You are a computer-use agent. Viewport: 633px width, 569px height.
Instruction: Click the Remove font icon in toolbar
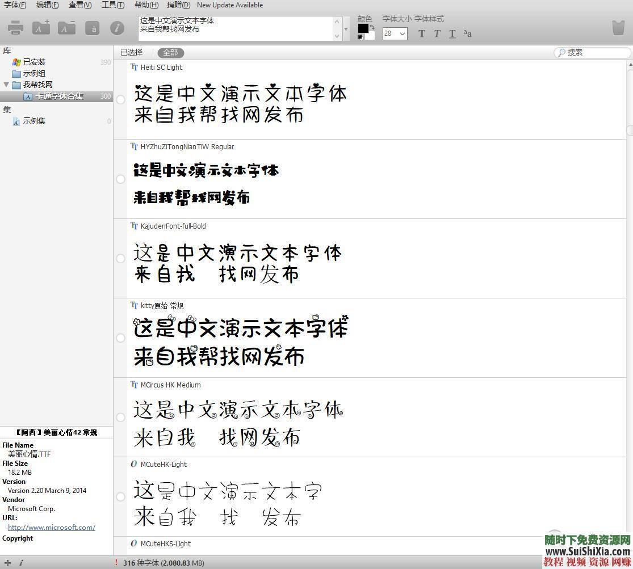66,27
